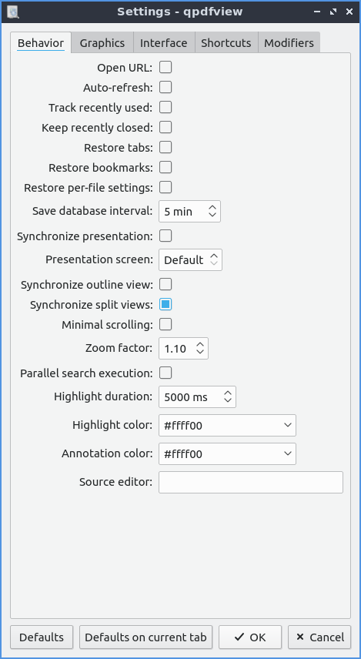The width and height of the screenshot is (361, 659).
Task: Focus the Source editor text field
Action: tap(251, 482)
